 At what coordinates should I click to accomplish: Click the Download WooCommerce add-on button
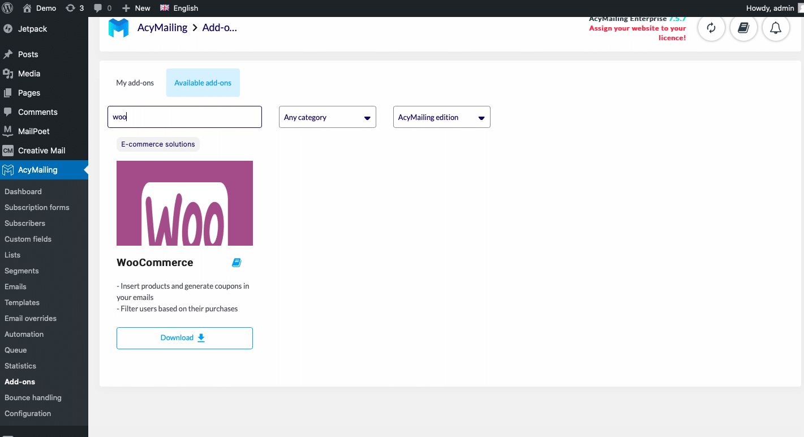184,338
